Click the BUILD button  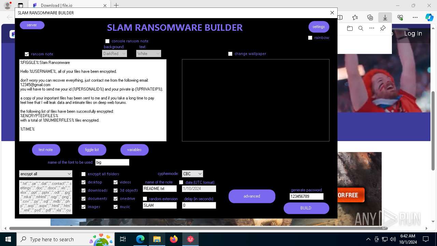[306, 208]
